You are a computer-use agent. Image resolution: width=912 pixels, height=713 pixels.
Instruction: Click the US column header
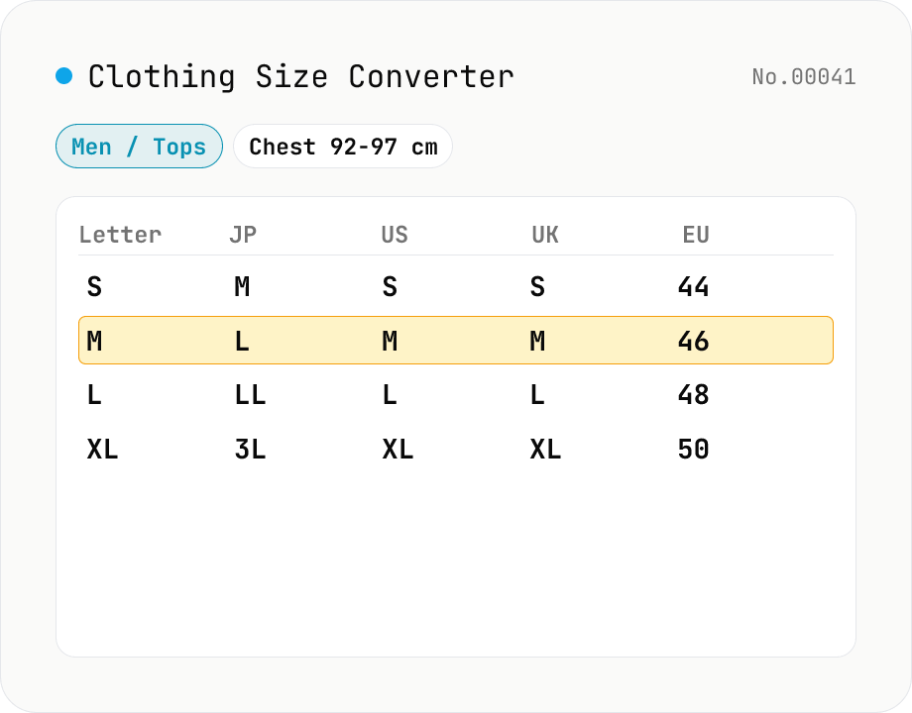[x=395, y=235]
